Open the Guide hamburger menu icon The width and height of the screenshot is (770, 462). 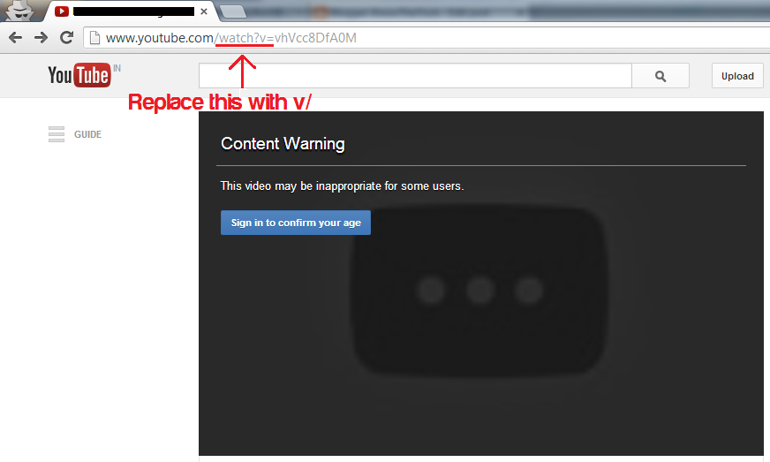pyautogui.click(x=57, y=134)
